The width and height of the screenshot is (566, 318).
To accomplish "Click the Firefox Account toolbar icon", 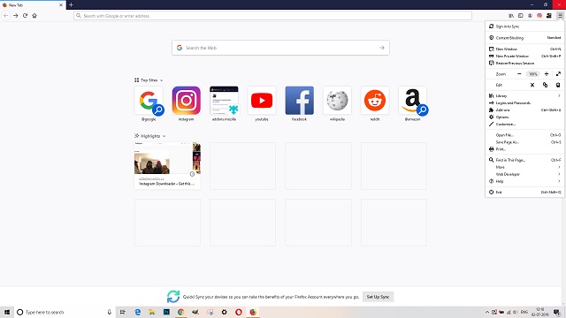I will 530,16.
